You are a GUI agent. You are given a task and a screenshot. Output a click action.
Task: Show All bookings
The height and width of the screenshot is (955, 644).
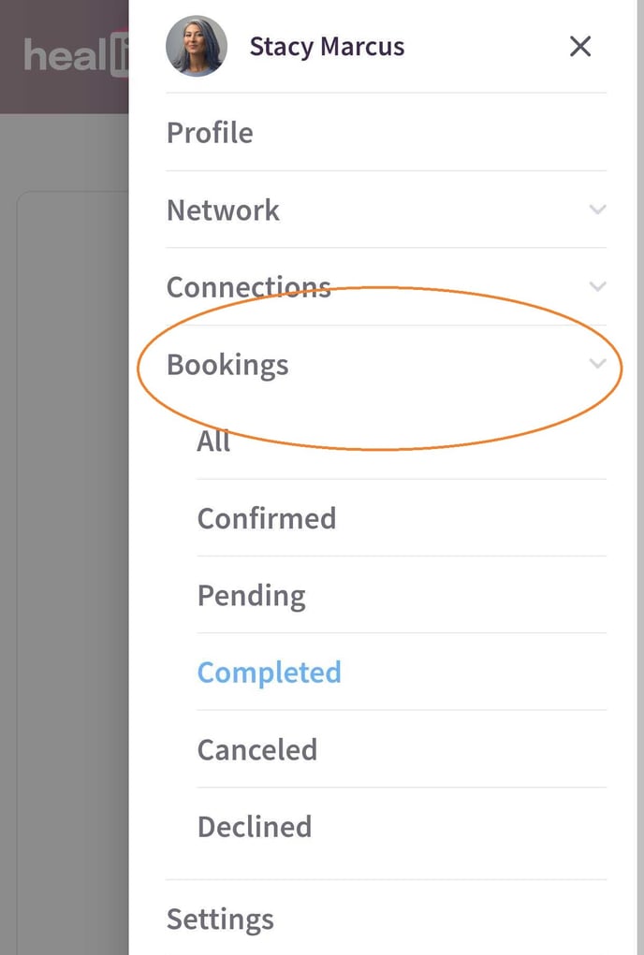click(x=213, y=441)
